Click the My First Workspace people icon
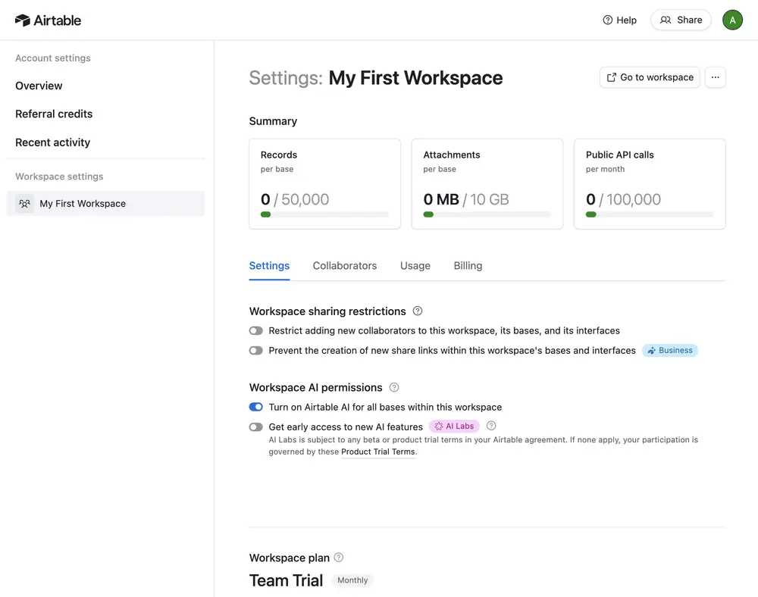This screenshot has height=597, width=758. tap(24, 203)
